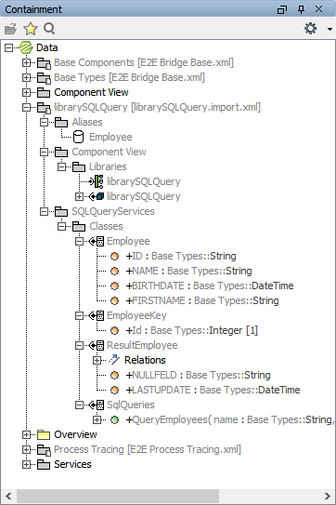This screenshot has width=336, height=505.
Task: Select the SqlQueries class item
Action: 131,405
